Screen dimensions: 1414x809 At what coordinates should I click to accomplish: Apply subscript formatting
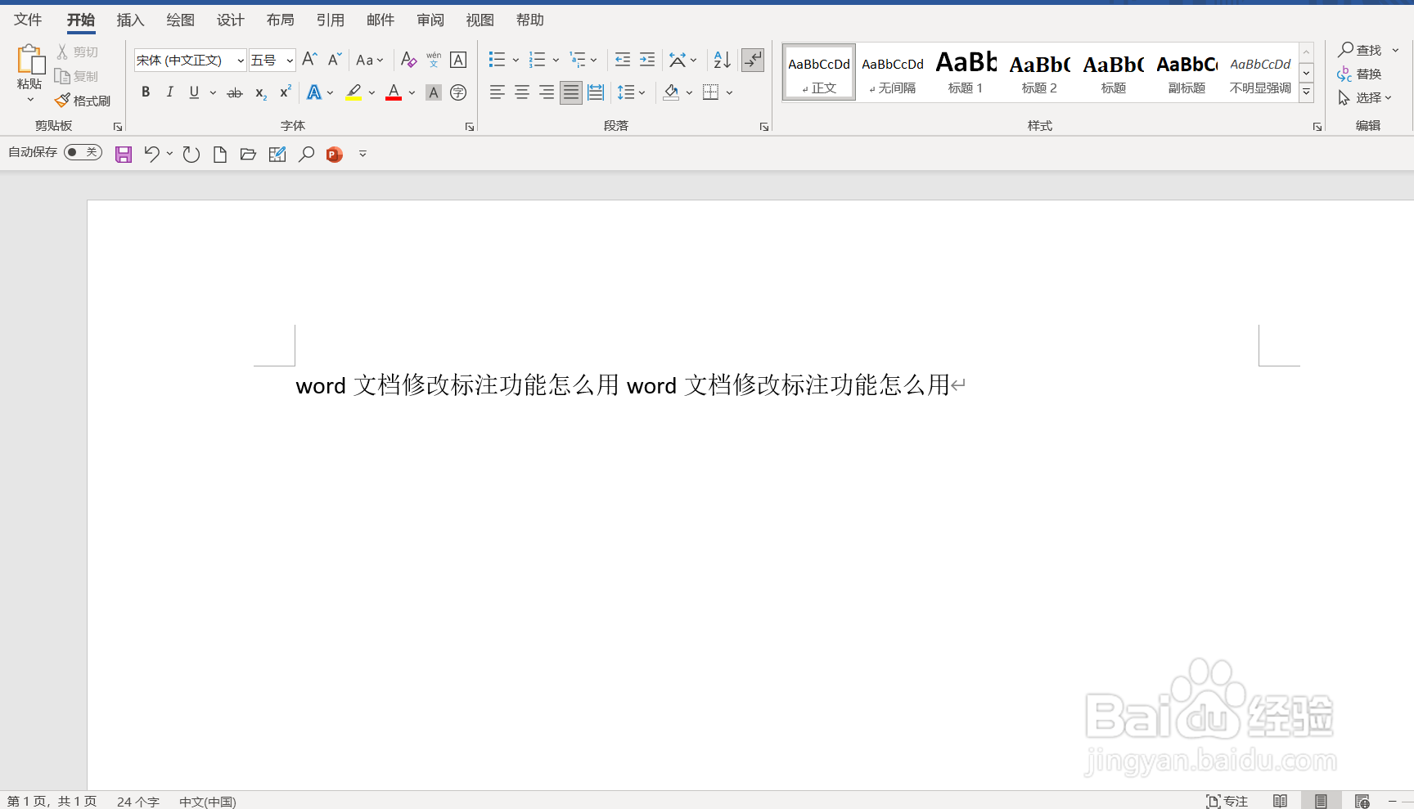[x=260, y=92]
